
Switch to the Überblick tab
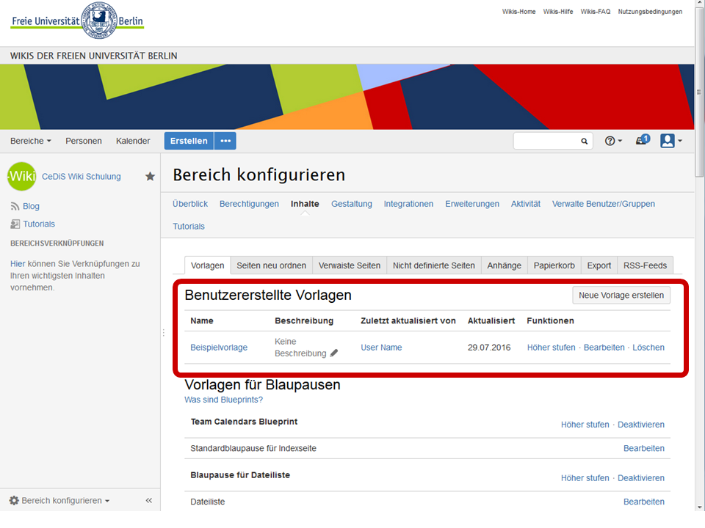(190, 204)
